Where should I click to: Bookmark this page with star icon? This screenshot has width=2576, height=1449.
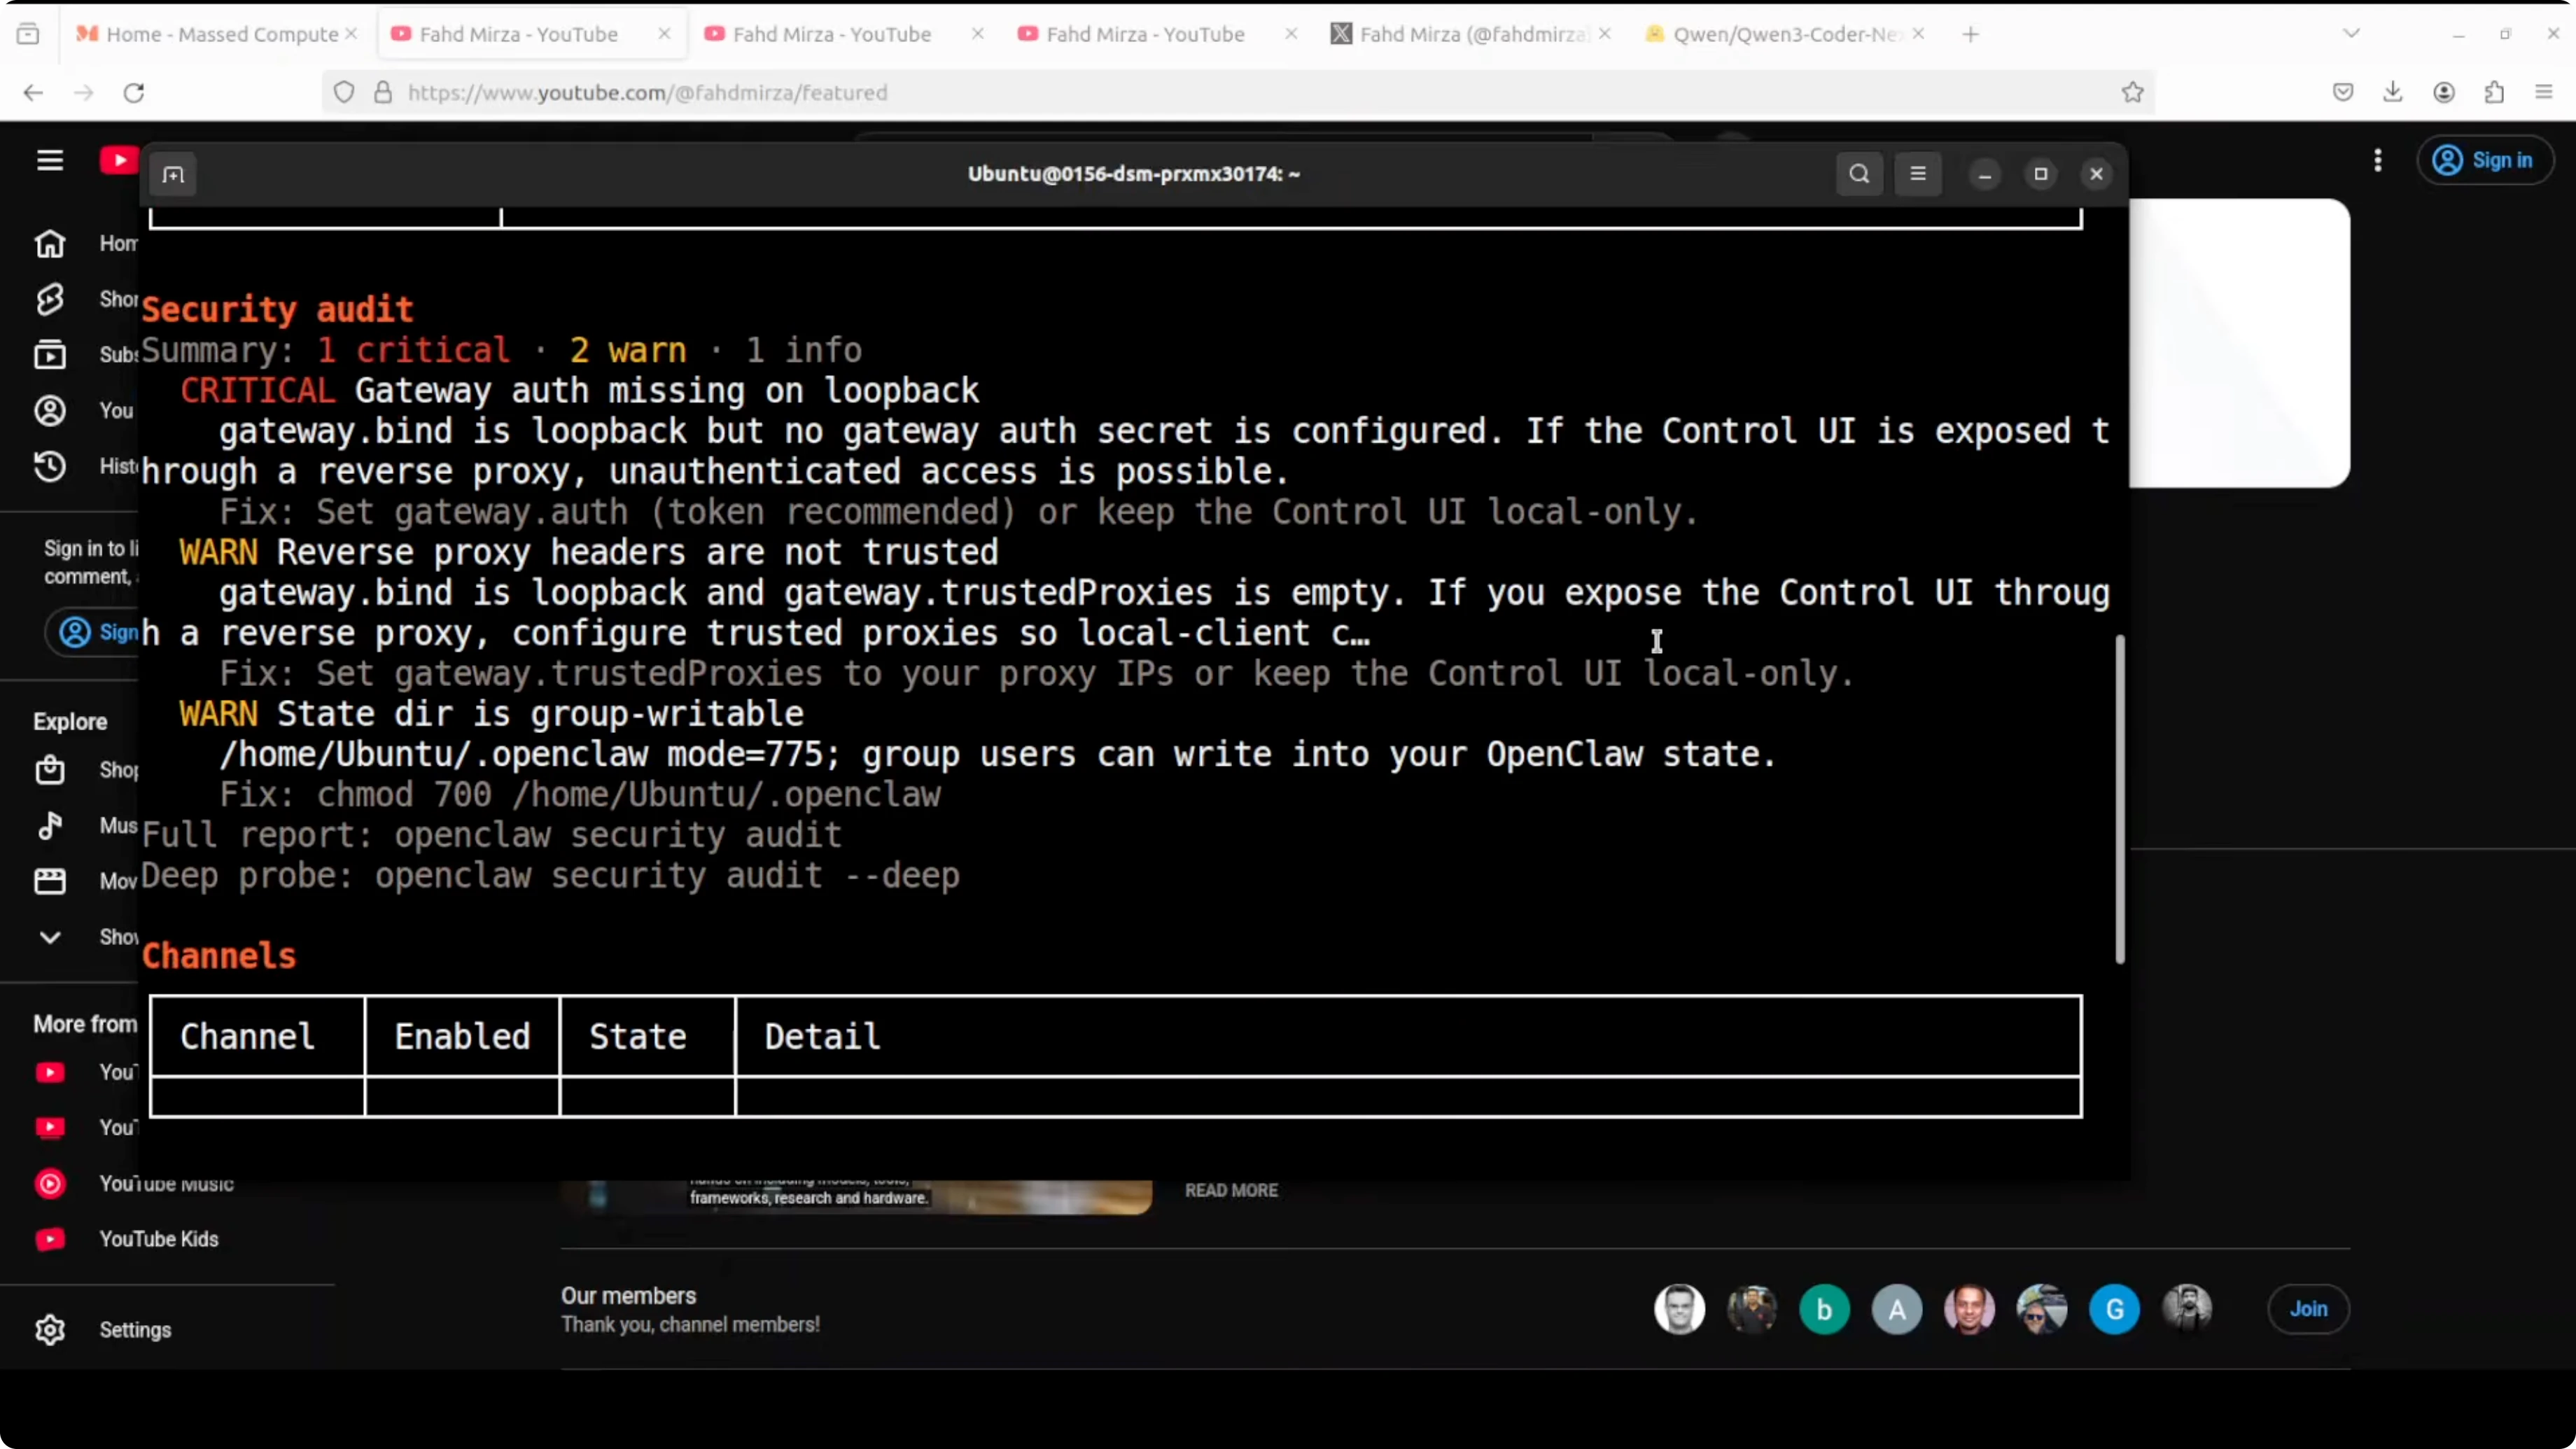click(2132, 92)
